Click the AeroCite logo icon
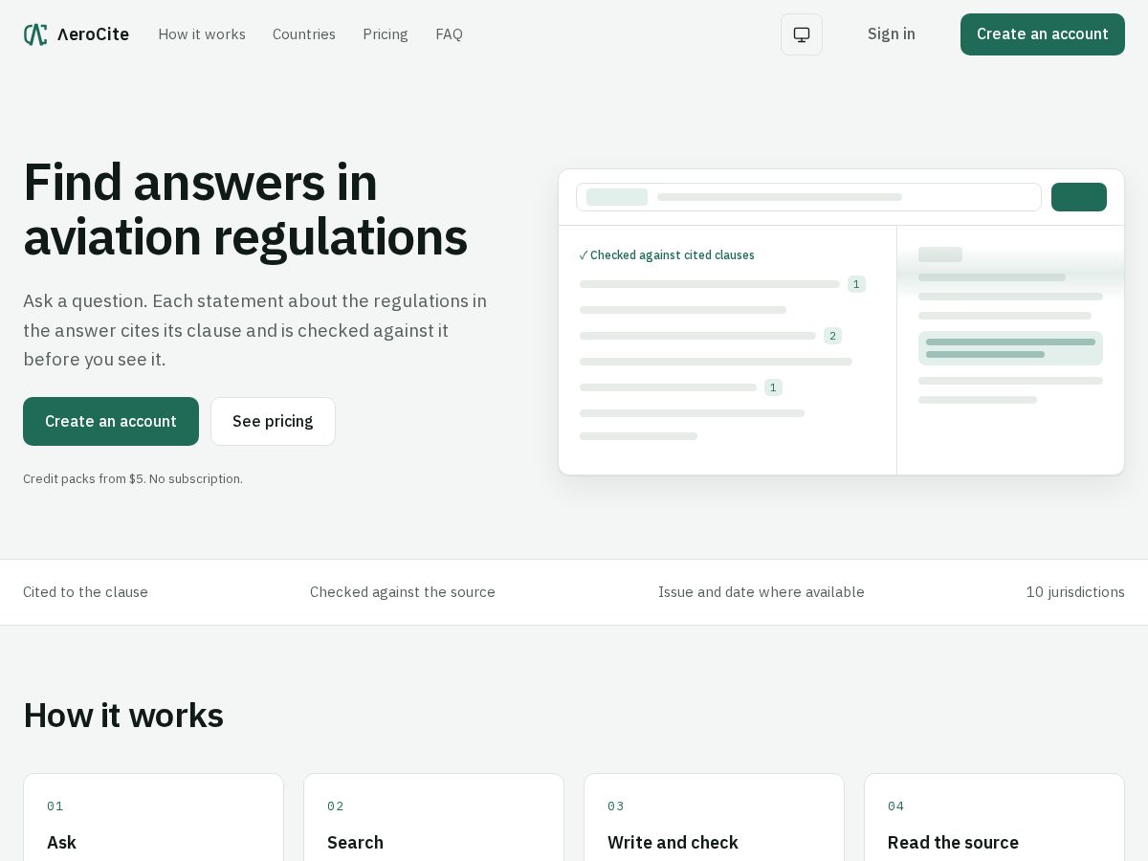 click(x=35, y=34)
